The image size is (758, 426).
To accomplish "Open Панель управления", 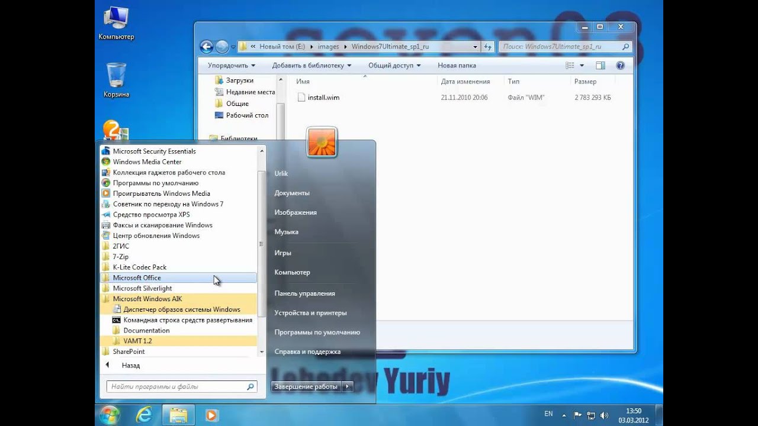I will coord(305,293).
